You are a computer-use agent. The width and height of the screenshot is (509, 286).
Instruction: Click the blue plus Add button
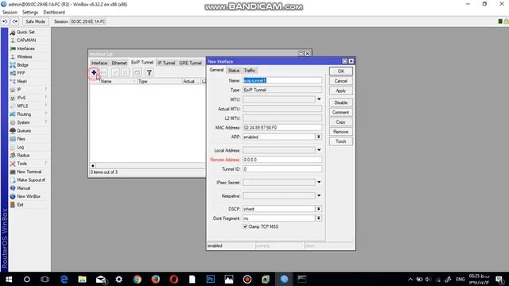pos(94,72)
